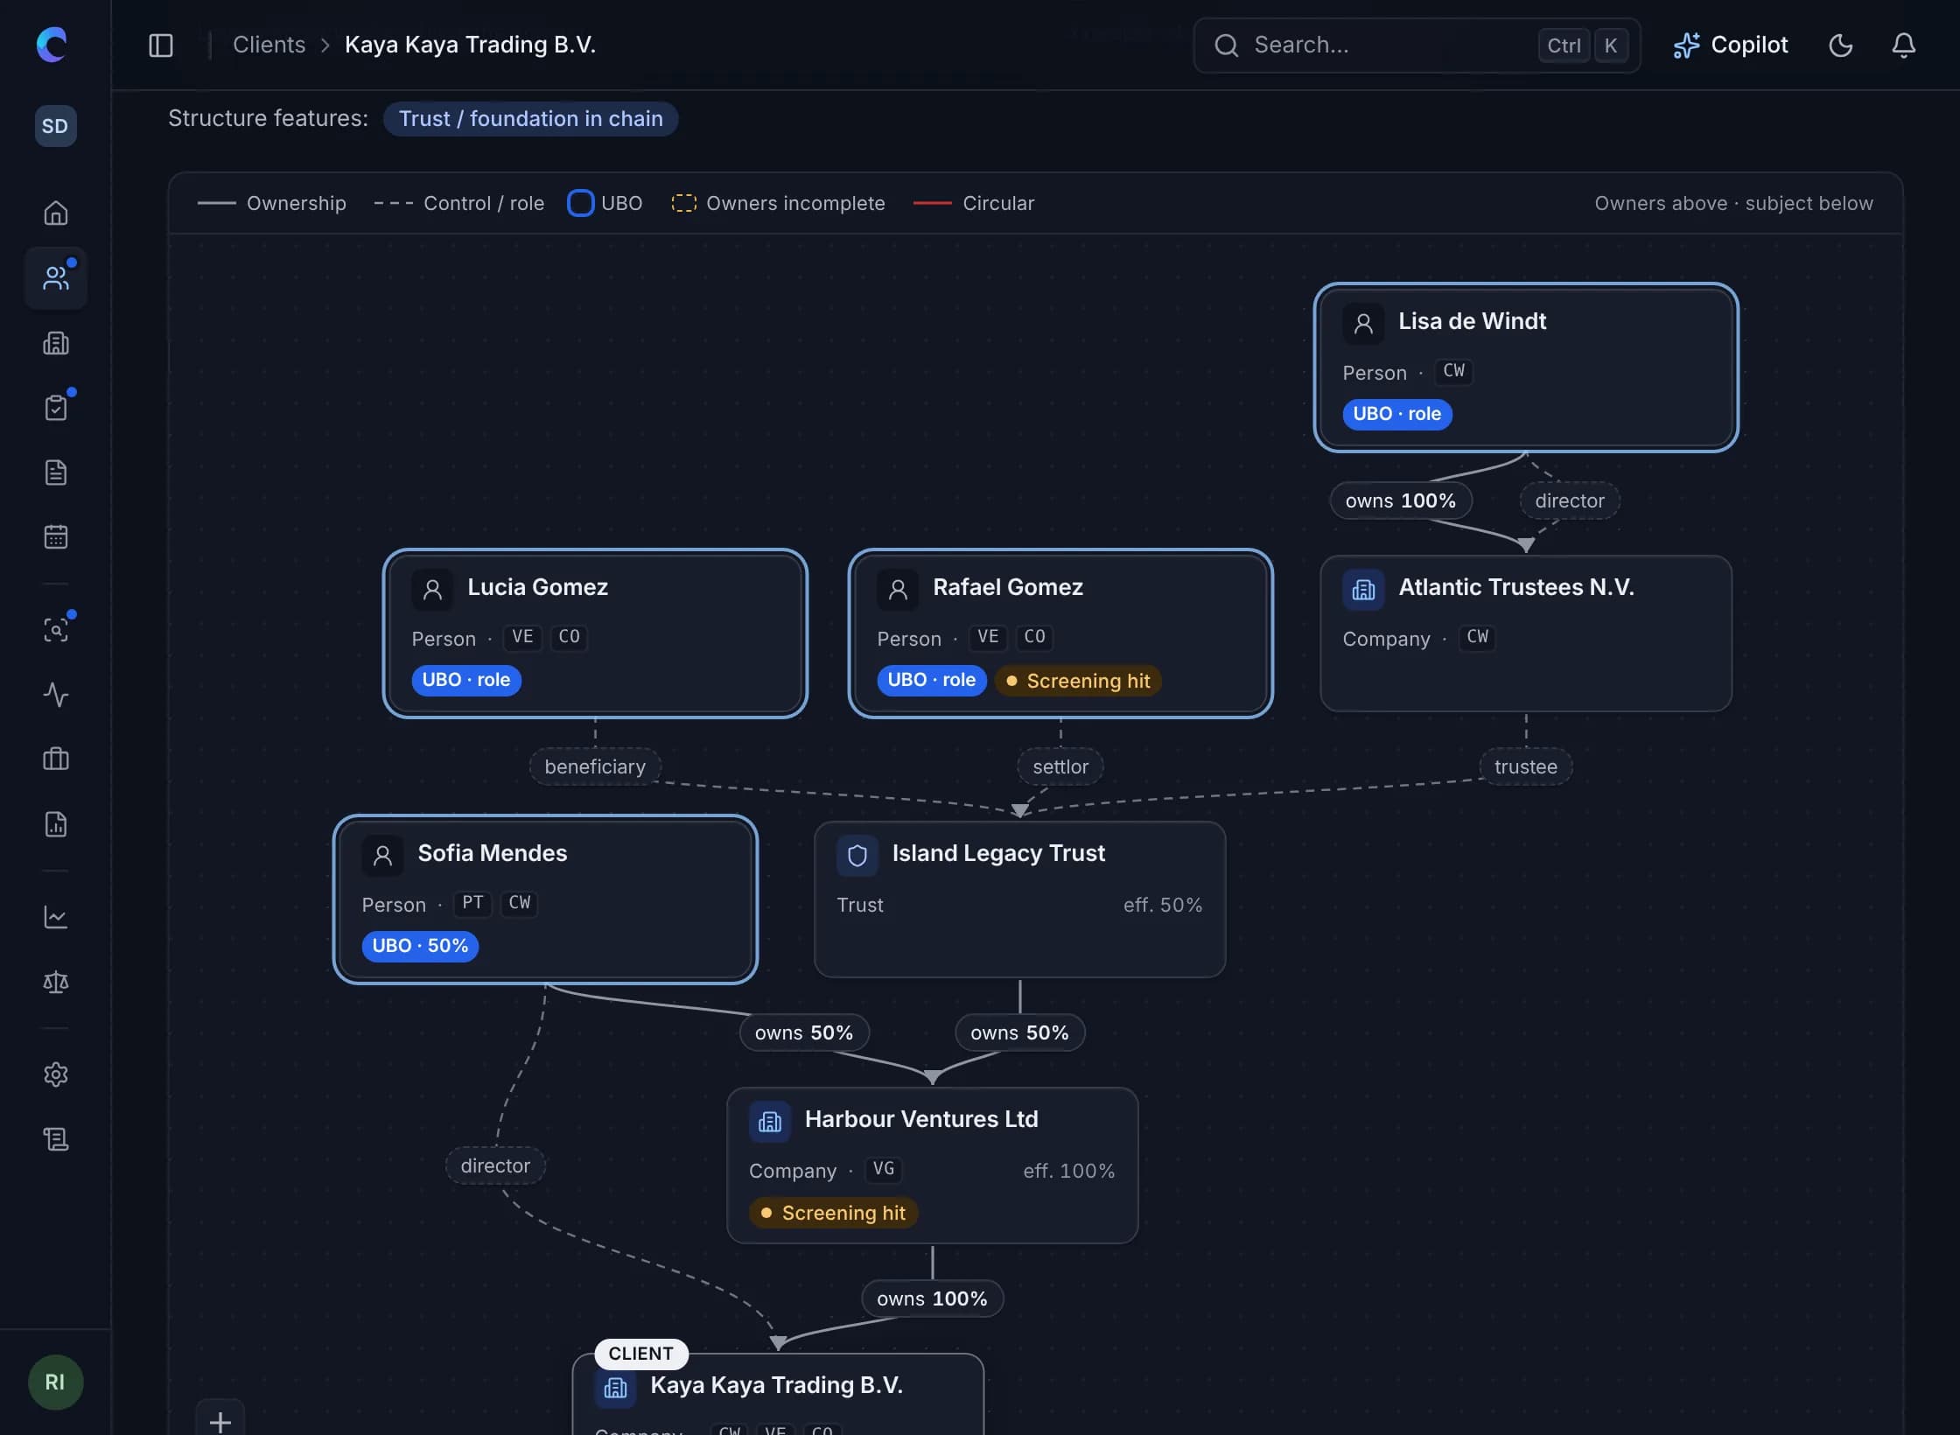Open the scales of justice icon
The height and width of the screenshot is (1435, 1960).
(56, 982)
